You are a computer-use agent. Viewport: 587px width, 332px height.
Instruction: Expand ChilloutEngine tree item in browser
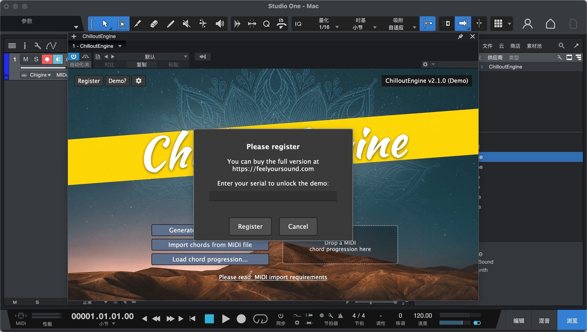click(482, 67)
